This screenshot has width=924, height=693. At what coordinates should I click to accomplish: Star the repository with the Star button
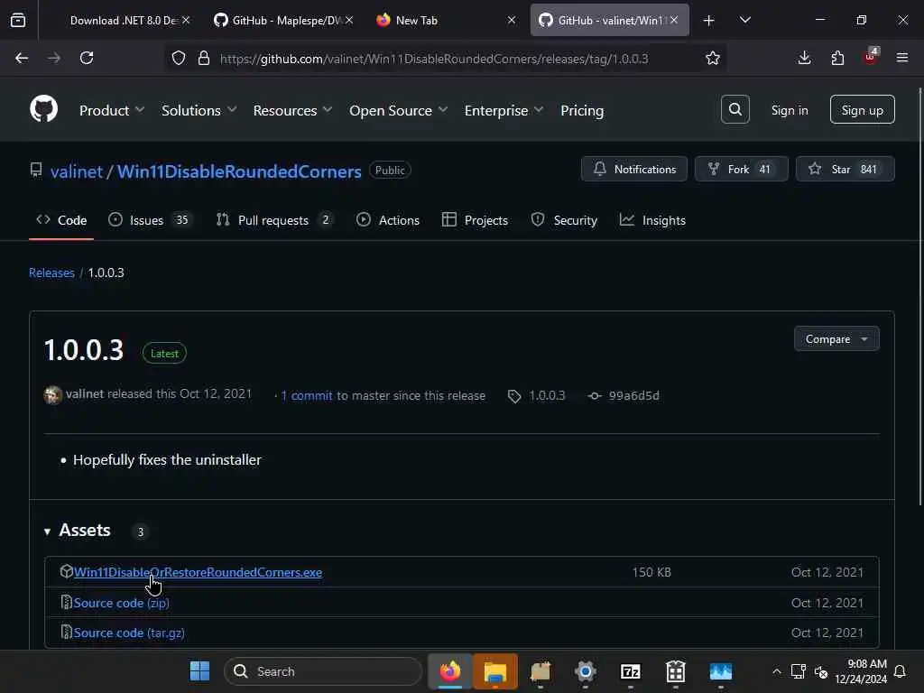click(x=845, y=169)
